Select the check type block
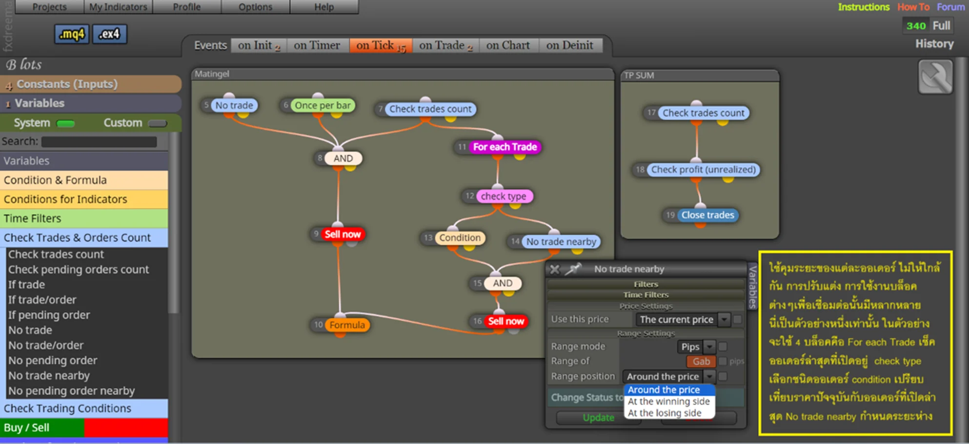Screen dimensions: 969x444 (x=504, y=196)
